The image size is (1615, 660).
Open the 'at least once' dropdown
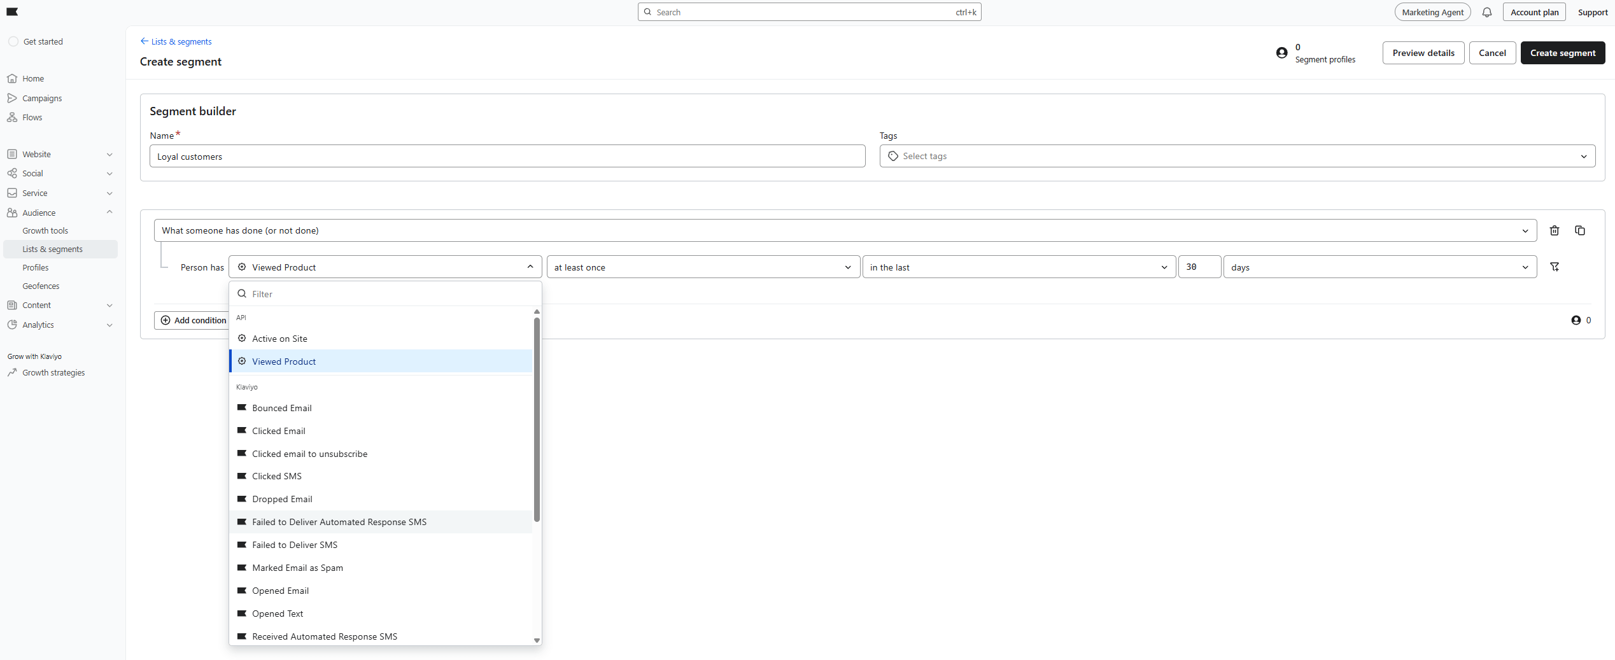(x=702, y=267)
